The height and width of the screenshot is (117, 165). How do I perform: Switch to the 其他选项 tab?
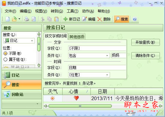point(77,37)
